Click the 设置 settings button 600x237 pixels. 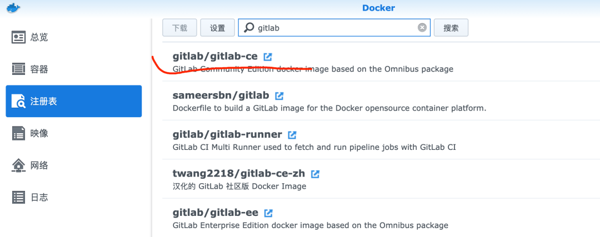pos(217,28)
